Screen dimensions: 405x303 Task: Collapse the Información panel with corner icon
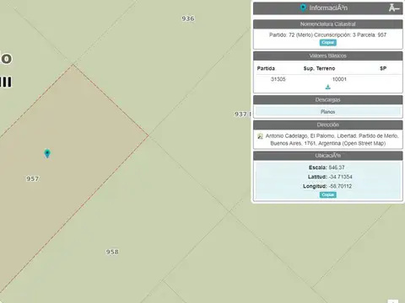(394, 8)
